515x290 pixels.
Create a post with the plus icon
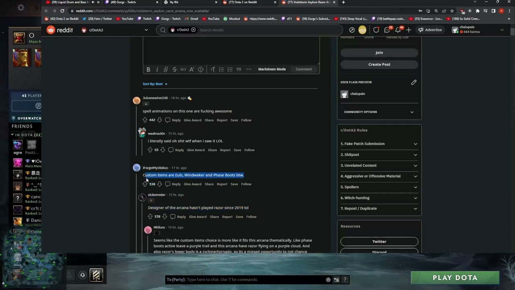(408, 30)
